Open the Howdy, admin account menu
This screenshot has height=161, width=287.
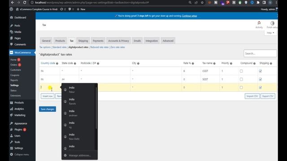[269, 9]
